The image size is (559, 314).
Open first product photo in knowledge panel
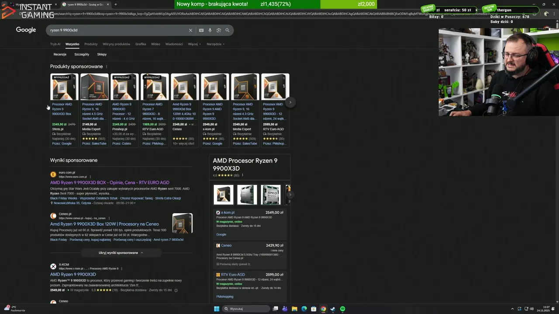(x=224, y=195)
